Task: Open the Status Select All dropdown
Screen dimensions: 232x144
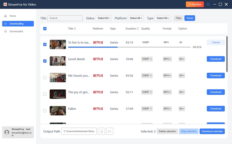Action: [104, 18]
